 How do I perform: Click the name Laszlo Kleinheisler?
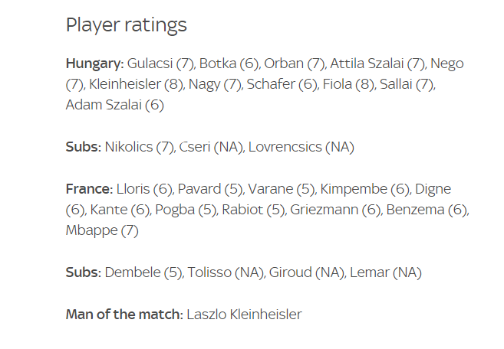point(244,315)
